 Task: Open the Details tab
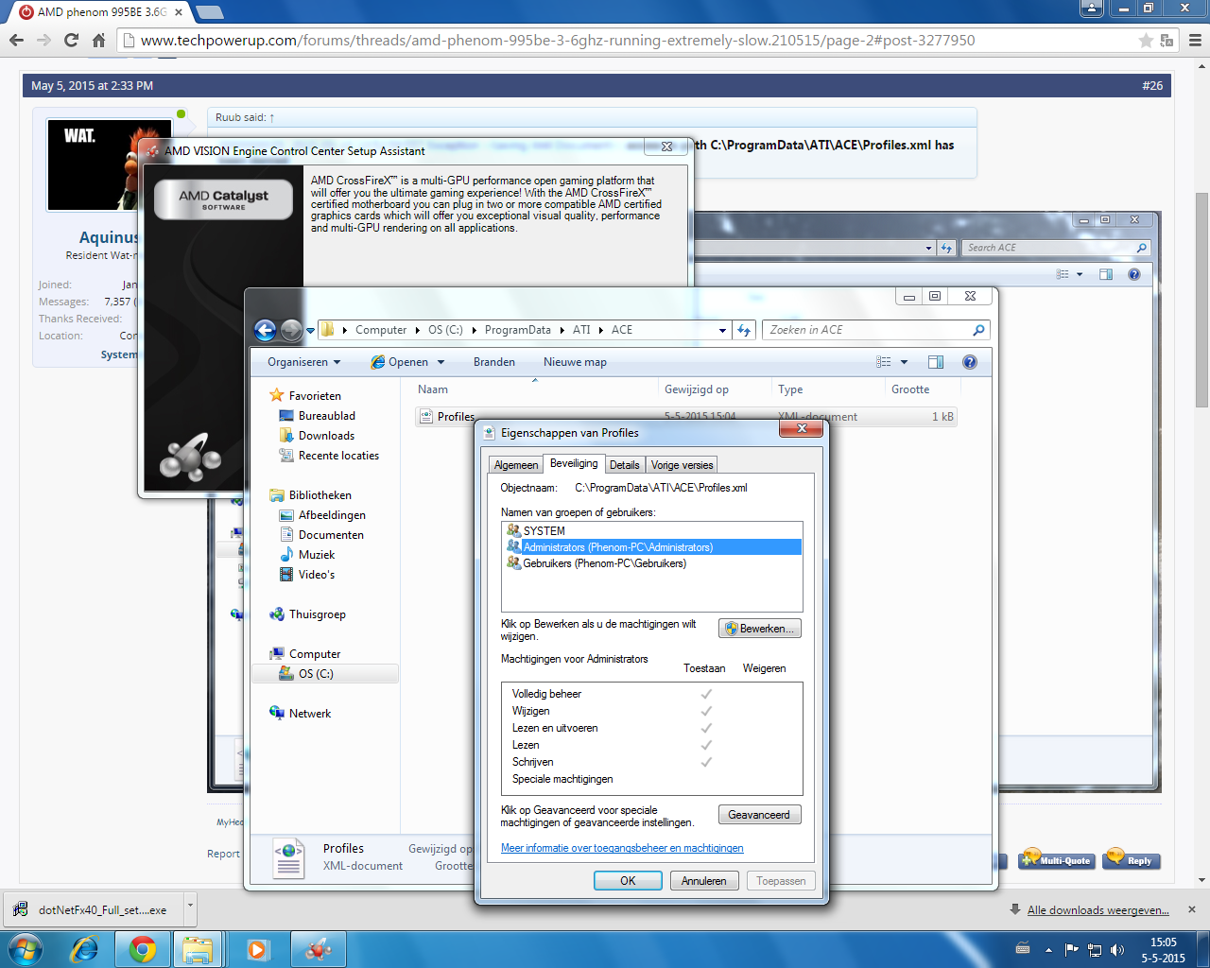625,465
